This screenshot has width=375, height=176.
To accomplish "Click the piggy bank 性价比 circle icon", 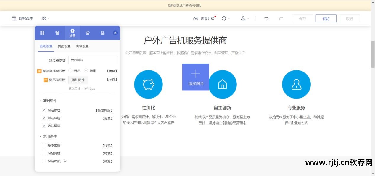I will pyautogui.click(x=148, y=85).
